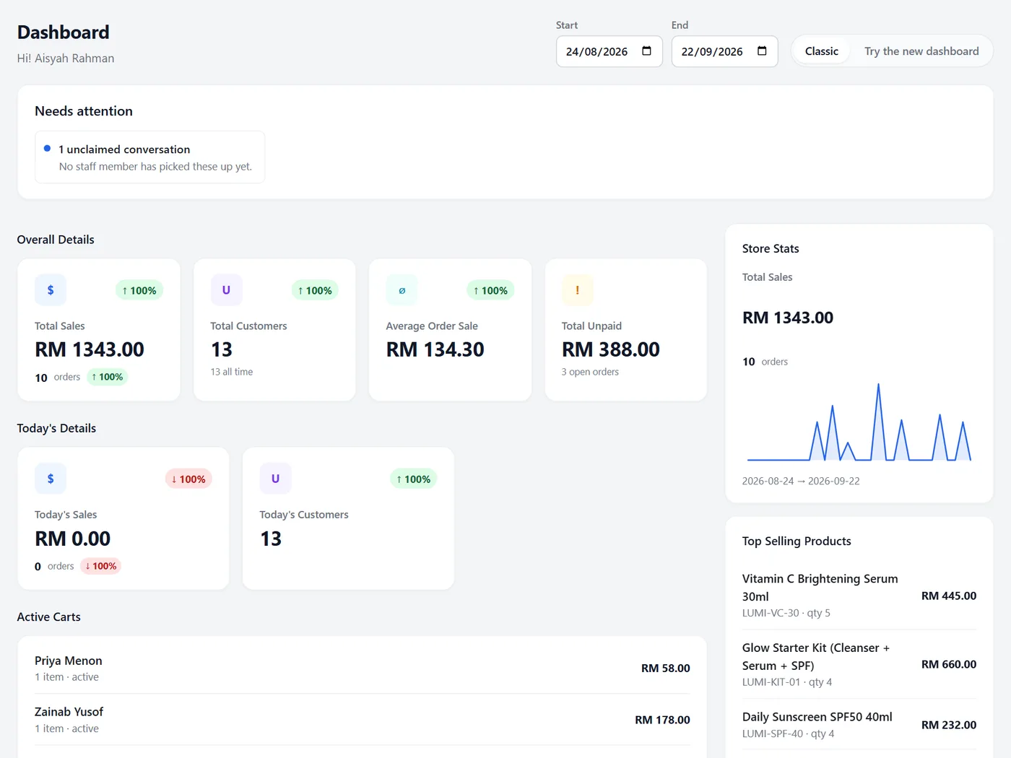
Task: Open the Start date calendar picker icon
Action: point(646,51)
